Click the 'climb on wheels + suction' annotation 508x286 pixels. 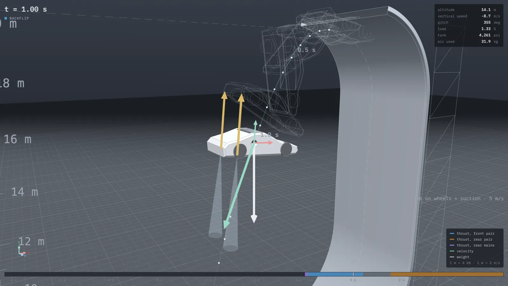pos(444,199)
